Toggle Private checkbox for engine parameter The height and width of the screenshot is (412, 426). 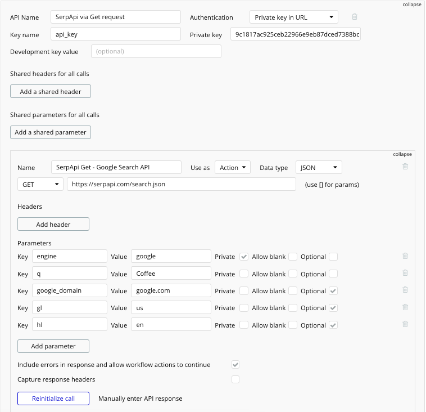pyautogui.click(x=244, y=257)
